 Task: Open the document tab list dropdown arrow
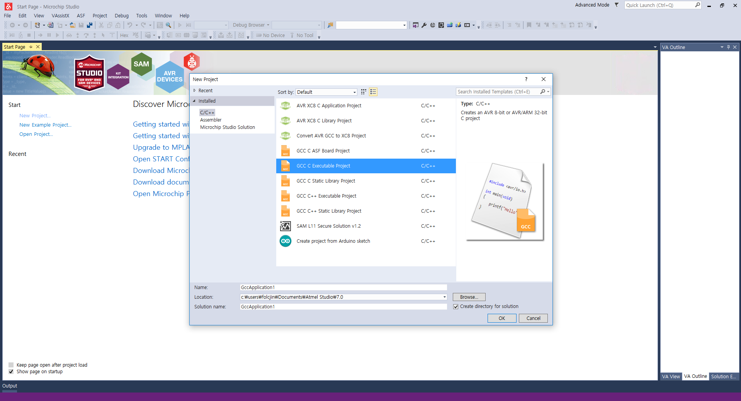pos(655,47)
